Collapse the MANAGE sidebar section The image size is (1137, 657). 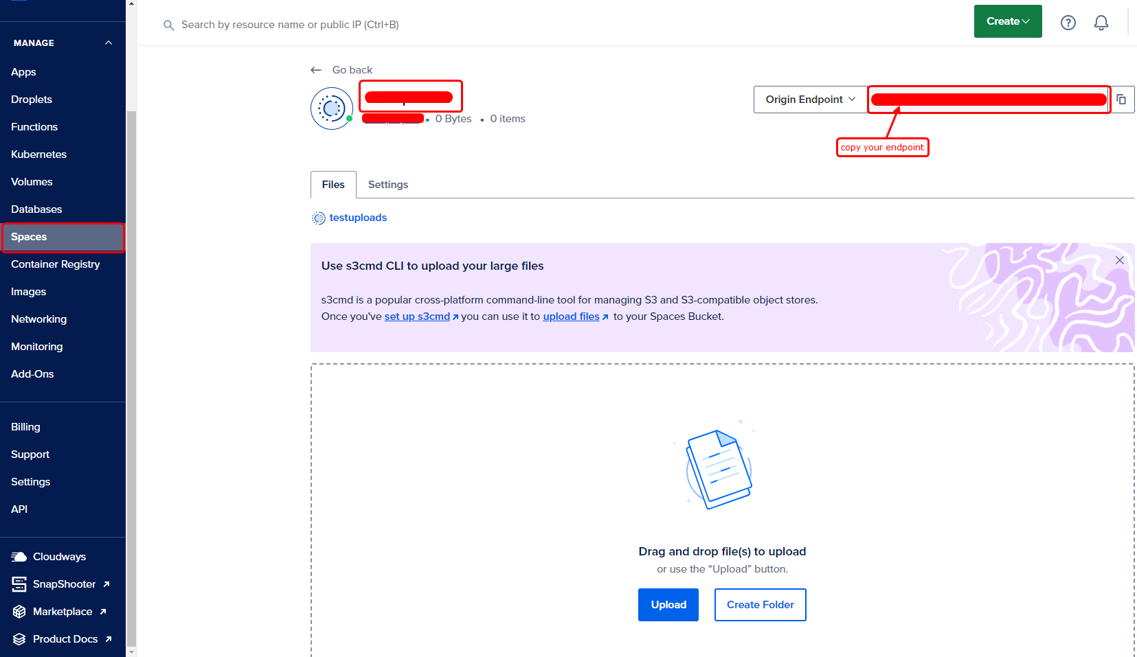[x=108, y=43]
